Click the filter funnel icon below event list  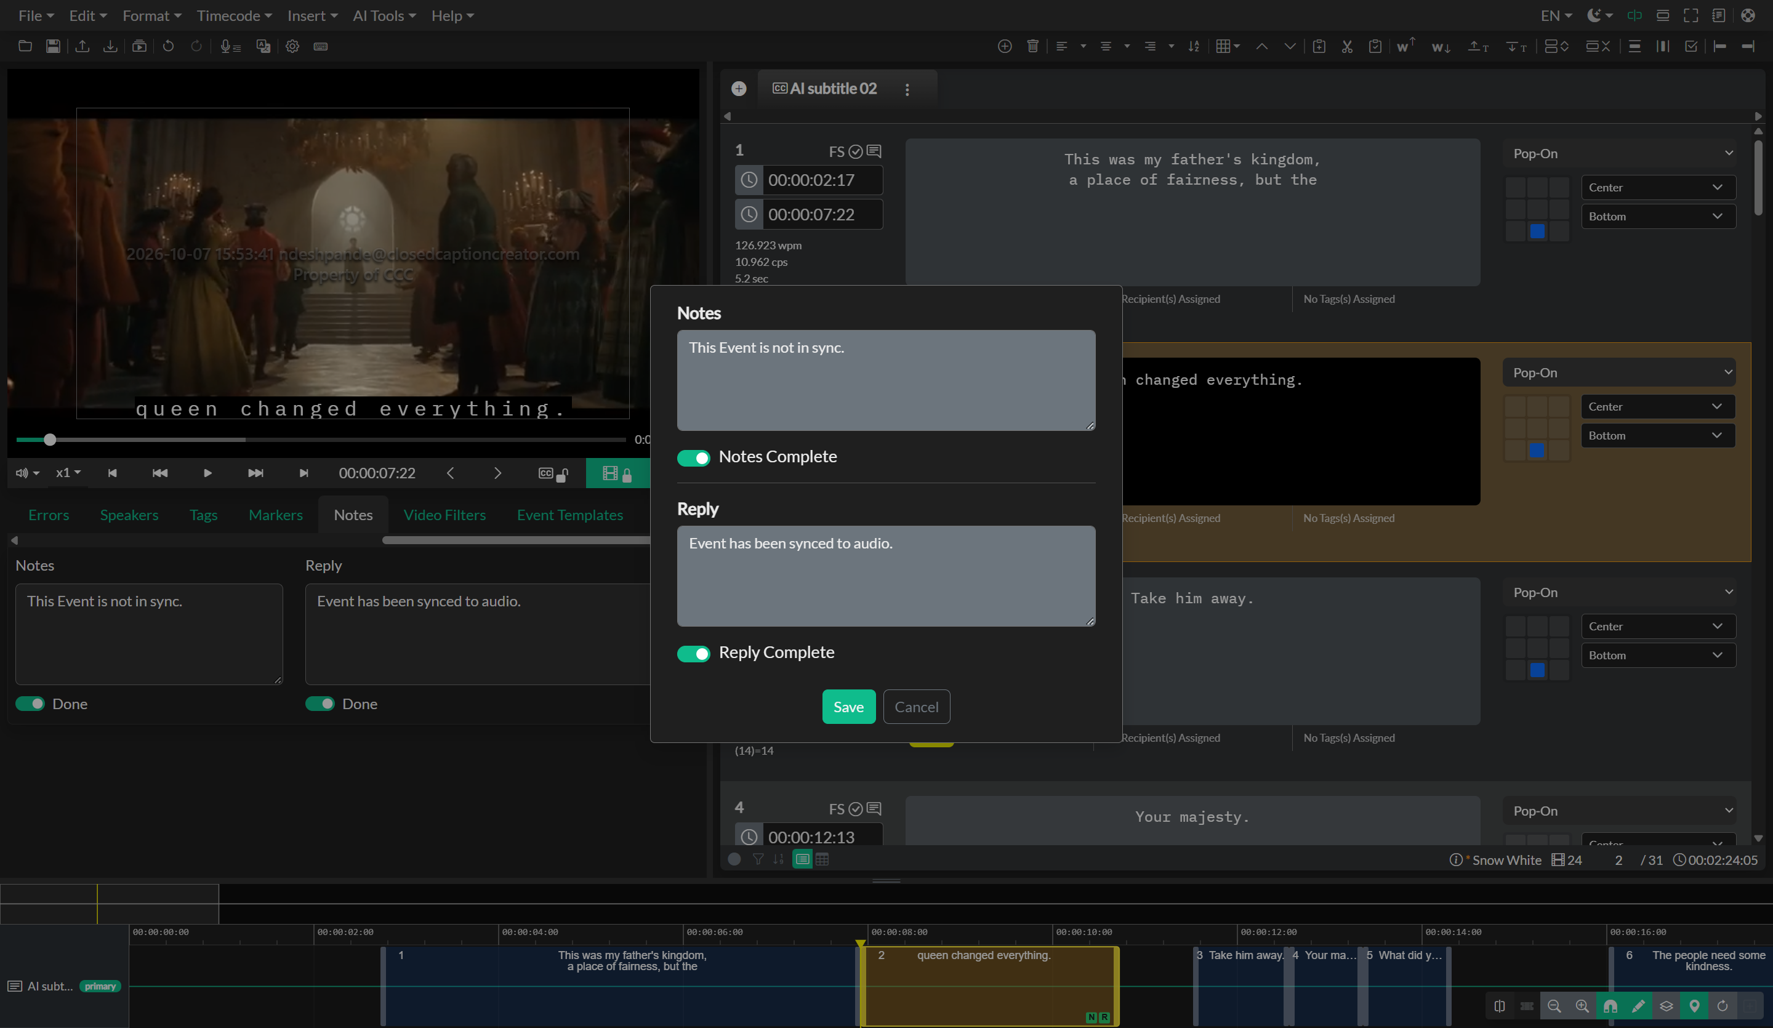(758, 859)
